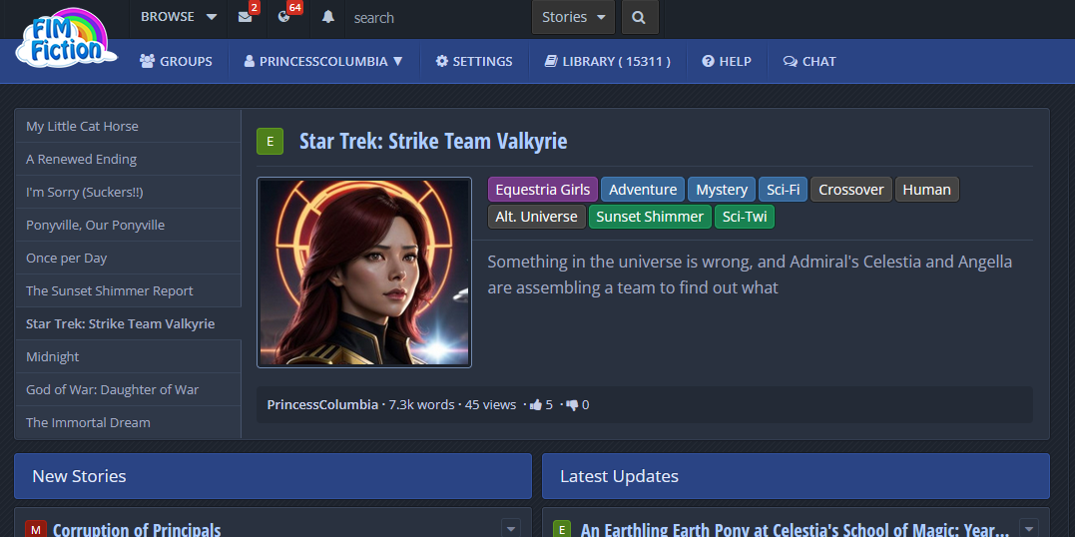Click the Crossover tag

point(850,190)
